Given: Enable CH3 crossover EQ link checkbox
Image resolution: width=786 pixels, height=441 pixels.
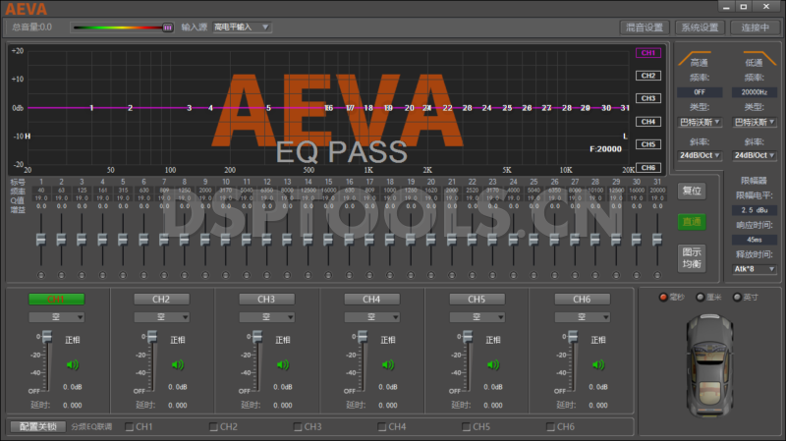Looking at the screenshot, I should point(298,427).
